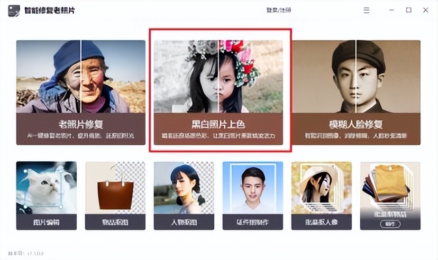Minimize the application window

(x=391, y=10)
